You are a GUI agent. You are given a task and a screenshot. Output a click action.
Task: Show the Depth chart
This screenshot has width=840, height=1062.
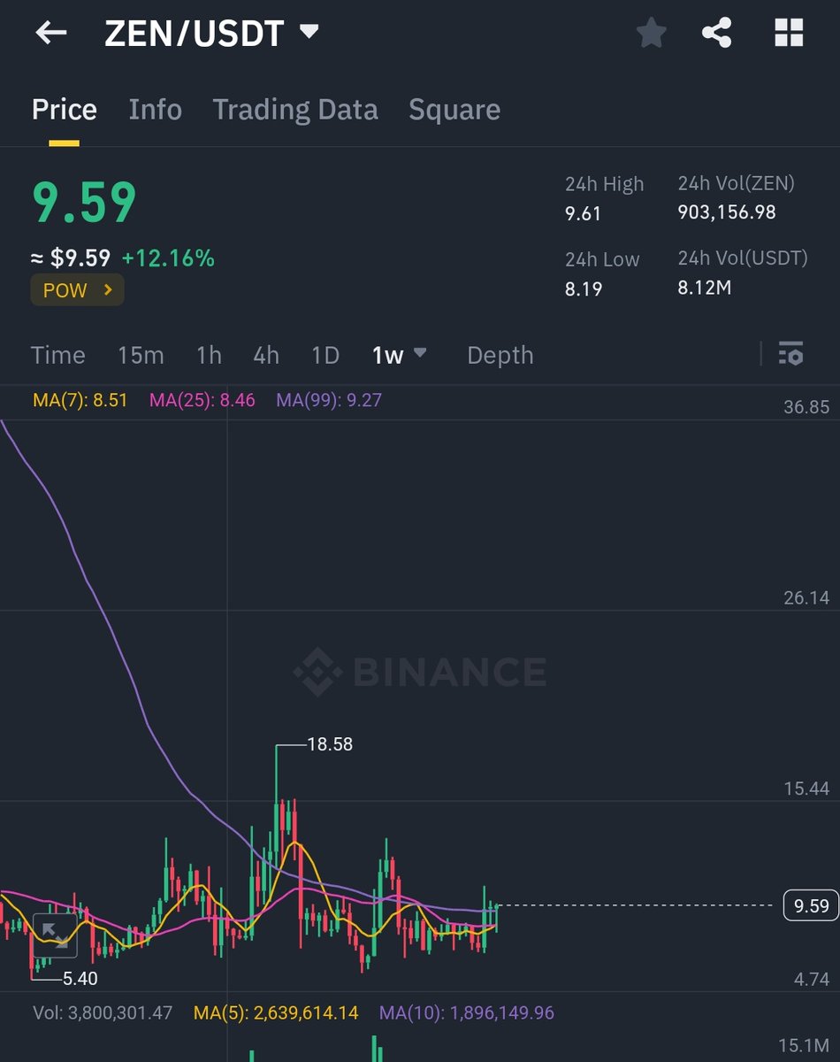pos(500,355)
